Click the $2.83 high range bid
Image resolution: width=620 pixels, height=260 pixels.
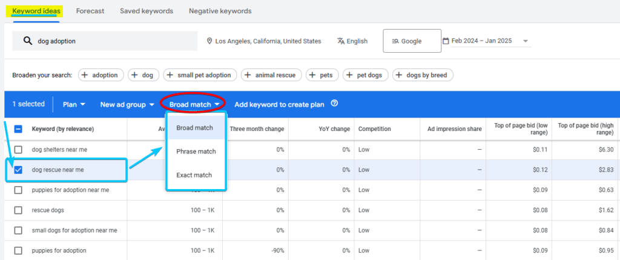[605, 170]
